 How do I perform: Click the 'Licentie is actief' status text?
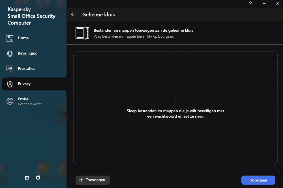30,104
